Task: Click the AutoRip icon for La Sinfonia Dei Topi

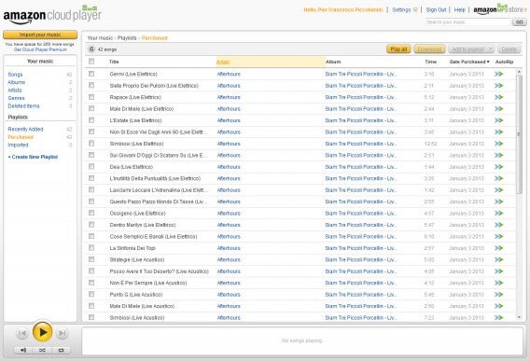Action: [x=499, y=248]
